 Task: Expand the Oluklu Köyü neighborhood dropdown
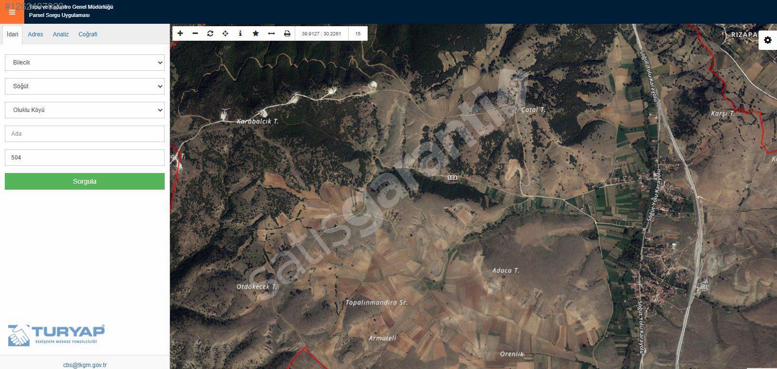click(84, 110)
